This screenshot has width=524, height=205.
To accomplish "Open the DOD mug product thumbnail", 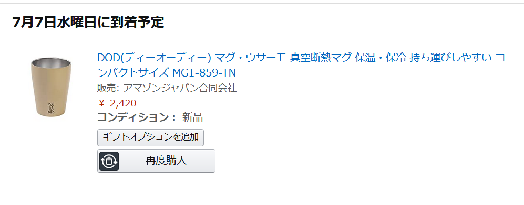I will tap(51, 87).
